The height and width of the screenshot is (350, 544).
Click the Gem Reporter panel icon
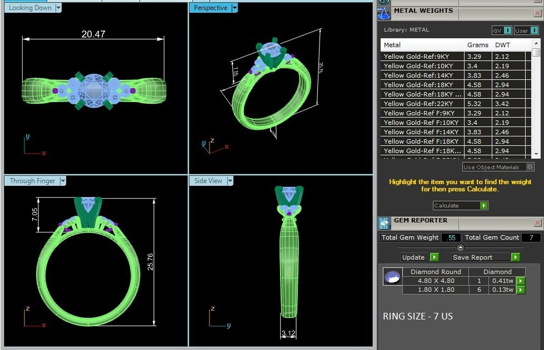[x=384, y=223]
